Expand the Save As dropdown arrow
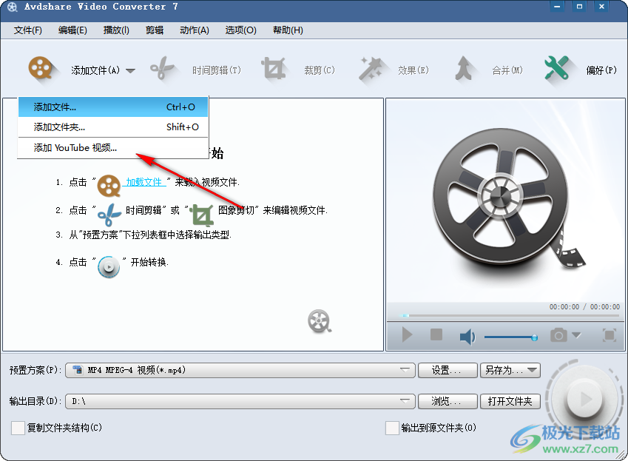Viewport: 628px width, 461px height. coord(533,370)
